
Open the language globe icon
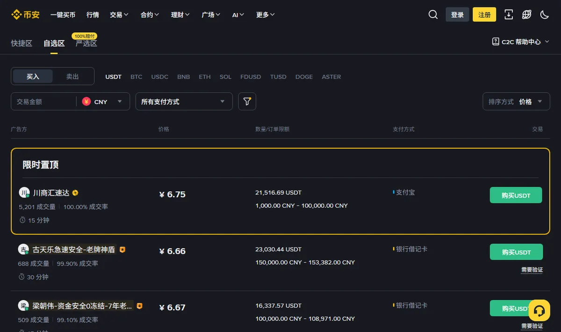[526, 15]
